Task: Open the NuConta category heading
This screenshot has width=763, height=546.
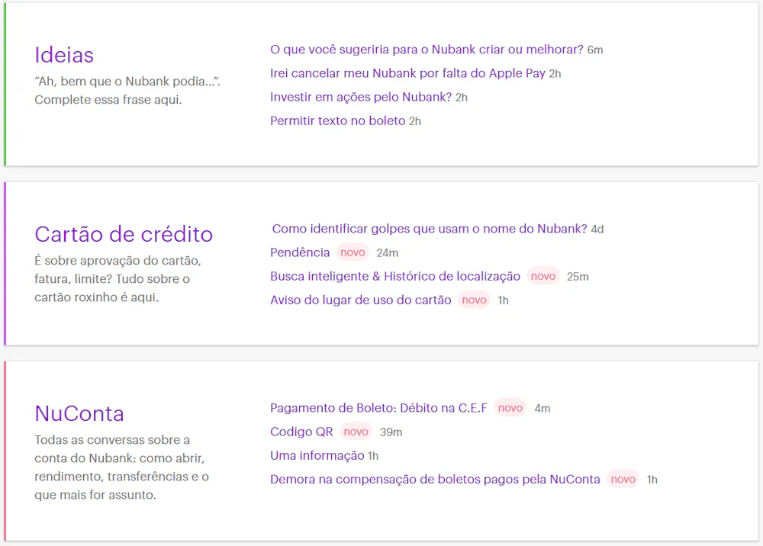Action: [79, 414]
